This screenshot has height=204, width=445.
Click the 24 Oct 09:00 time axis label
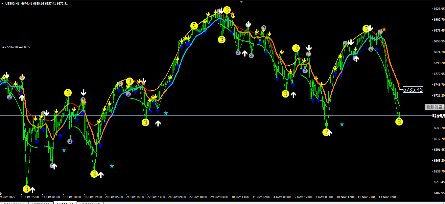(x=177, y=197)
